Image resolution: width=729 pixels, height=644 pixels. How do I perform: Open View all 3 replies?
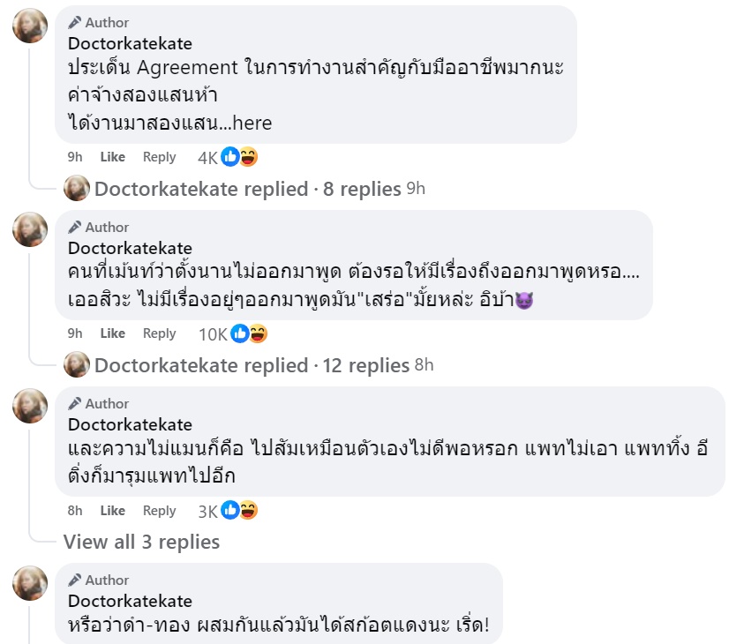click(141, 542)
